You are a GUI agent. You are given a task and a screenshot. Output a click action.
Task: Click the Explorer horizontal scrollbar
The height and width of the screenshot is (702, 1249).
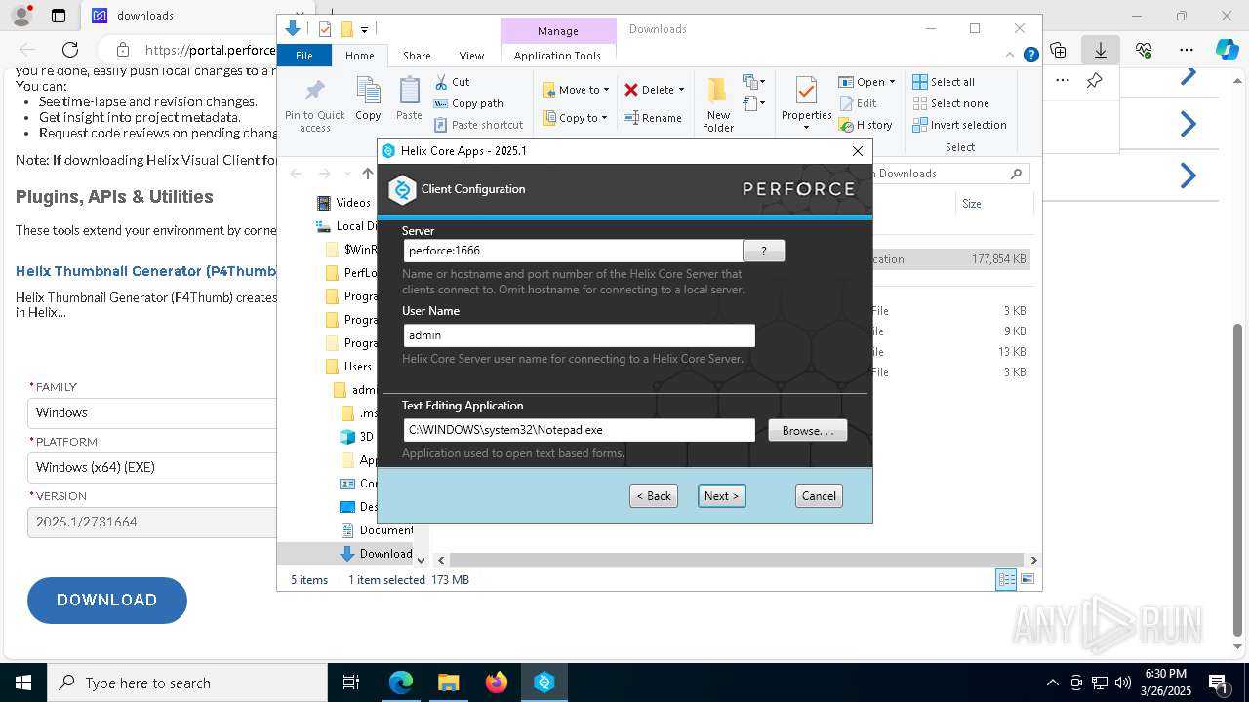[737, 560]
